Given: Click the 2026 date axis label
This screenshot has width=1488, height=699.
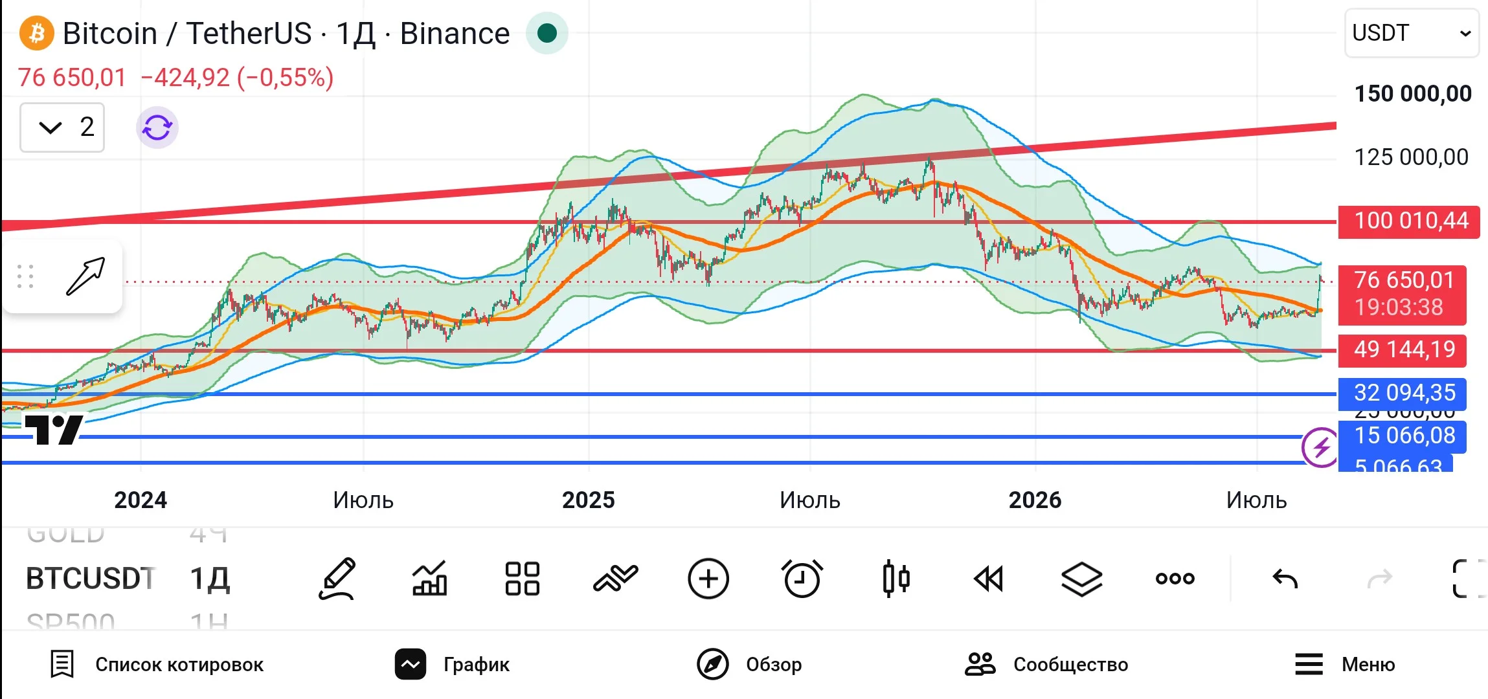Looking at the screenshot, I should (x=1035, y=500).
